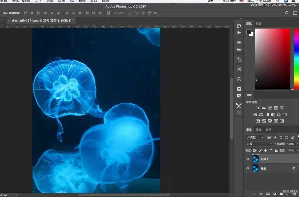
Task: Select the WechatIMG37.jpeg document tab
Action: pyautogui.click(x=41, y=20)
